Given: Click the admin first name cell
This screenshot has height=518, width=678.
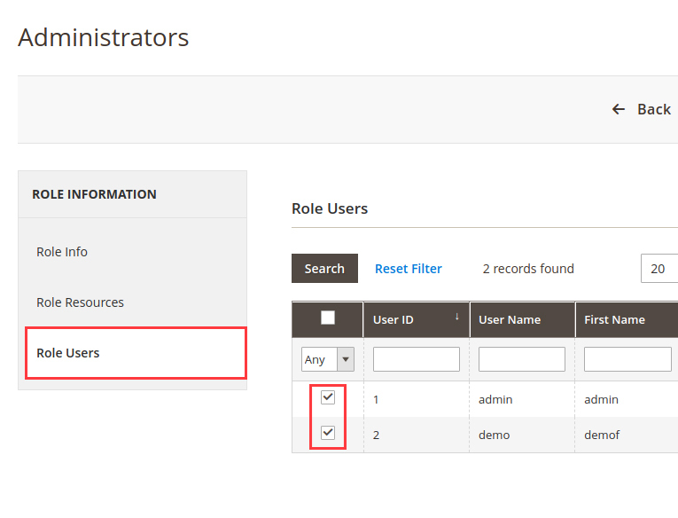Looking at the screenshot, I should coord(601,399).
